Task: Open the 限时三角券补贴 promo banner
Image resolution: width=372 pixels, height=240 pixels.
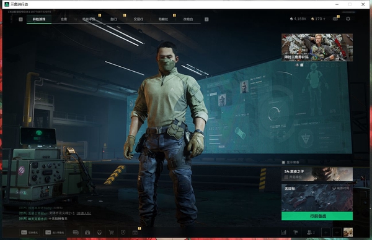Action: pyautogui.click(x=317, y=47)
